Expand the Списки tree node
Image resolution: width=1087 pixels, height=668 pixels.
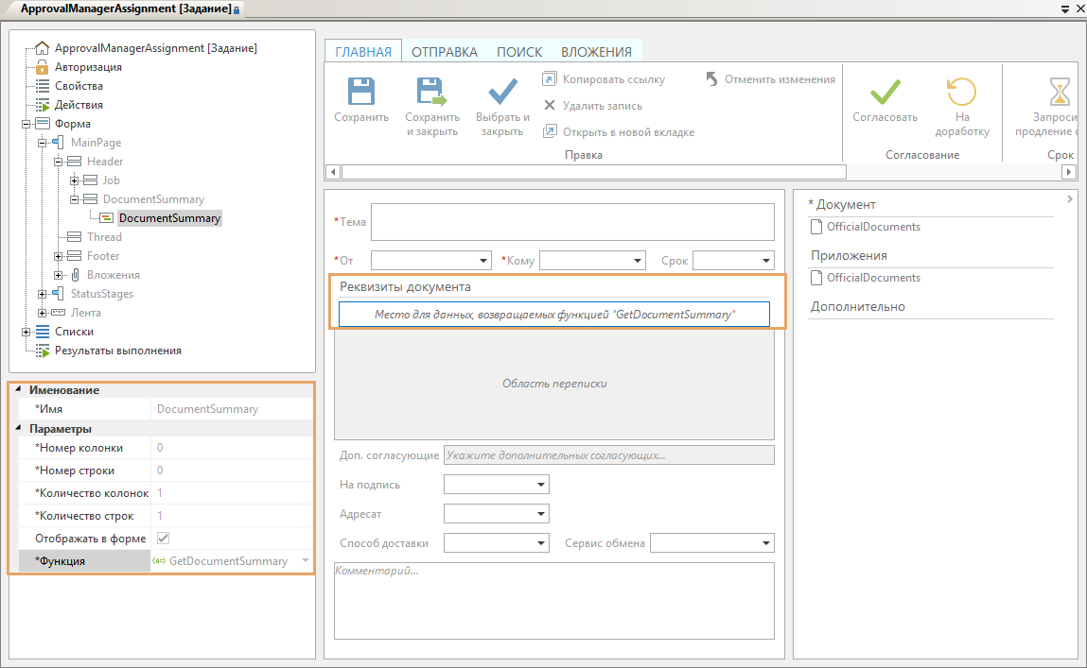coord(26,332)
